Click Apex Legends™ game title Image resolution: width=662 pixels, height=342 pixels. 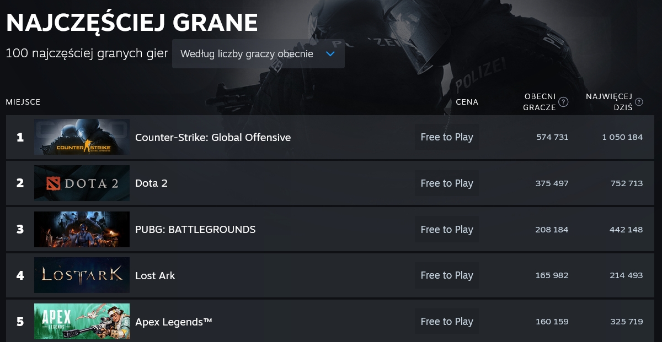tap(174, 322)
